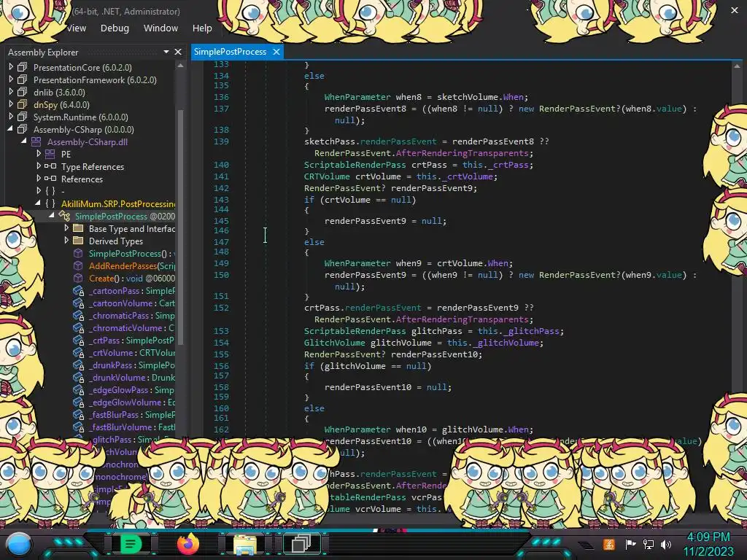Open the Assembly Explorer panel options dropdown
Screen dimensions: 747x560
tap(166, 52)
